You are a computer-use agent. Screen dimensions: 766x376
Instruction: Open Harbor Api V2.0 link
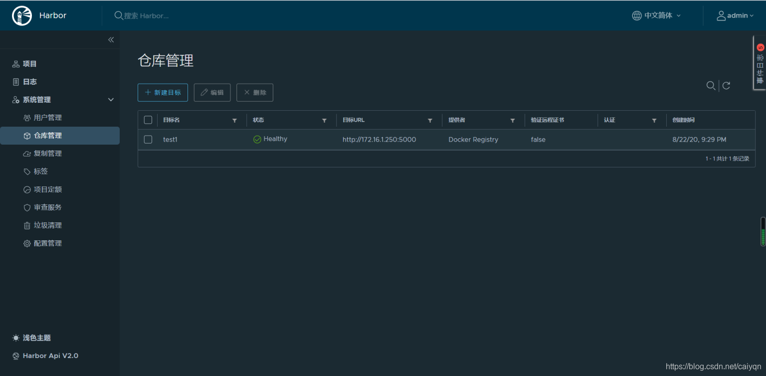pyautogui.click(x=50, y=356)
